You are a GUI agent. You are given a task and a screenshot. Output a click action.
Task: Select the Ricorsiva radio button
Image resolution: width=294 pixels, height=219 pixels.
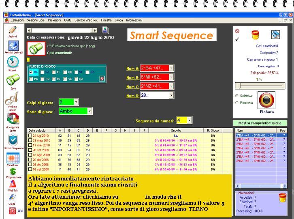point(237,103)
